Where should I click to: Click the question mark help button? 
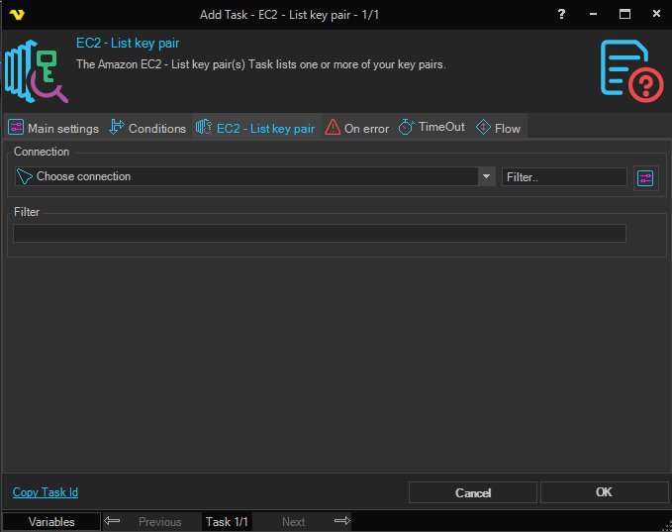pos(561,15)
